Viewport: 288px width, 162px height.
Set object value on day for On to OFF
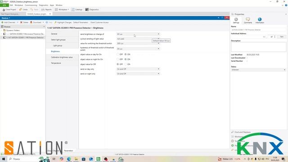(x=118, y=54)
